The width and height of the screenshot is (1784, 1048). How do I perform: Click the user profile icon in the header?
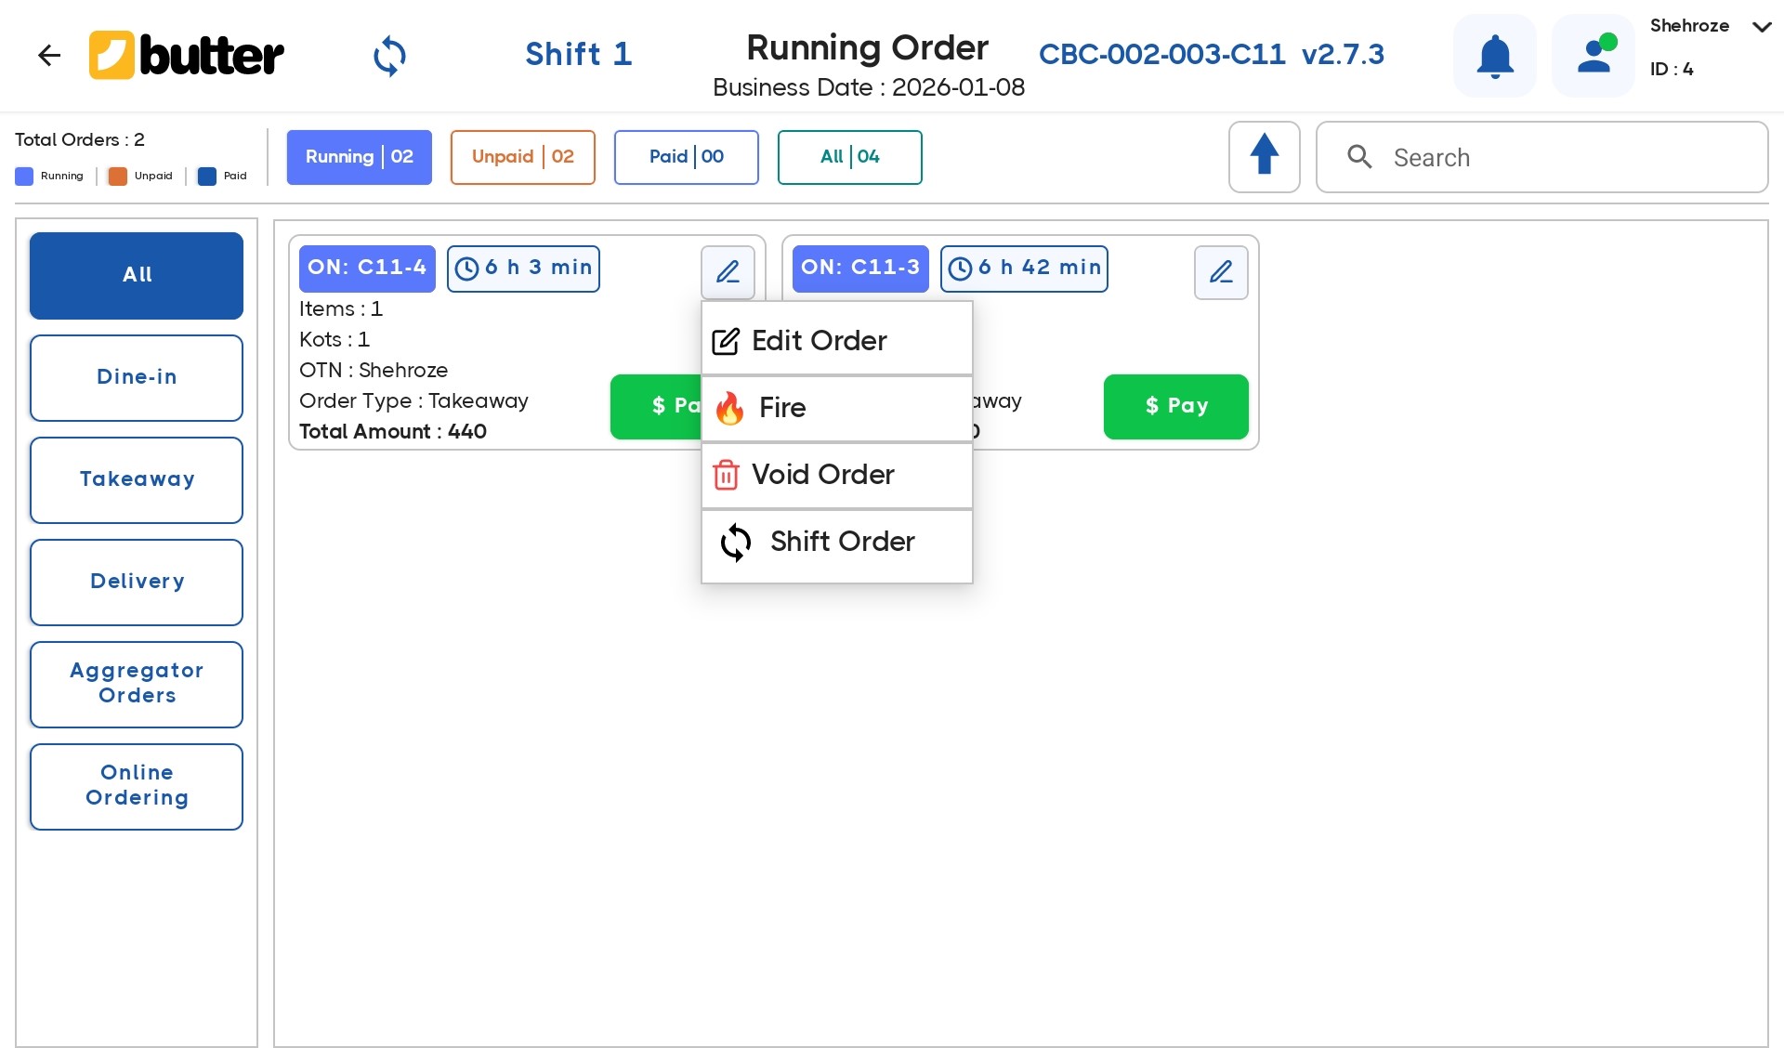point(1593,55)
